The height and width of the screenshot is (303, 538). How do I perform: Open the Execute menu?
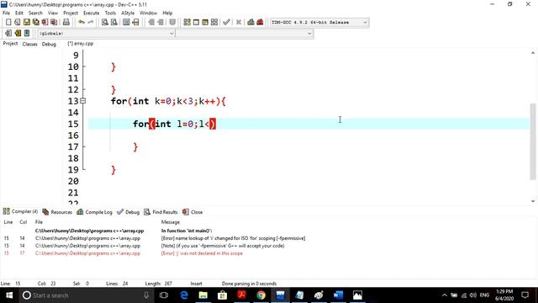click(92, 13)
